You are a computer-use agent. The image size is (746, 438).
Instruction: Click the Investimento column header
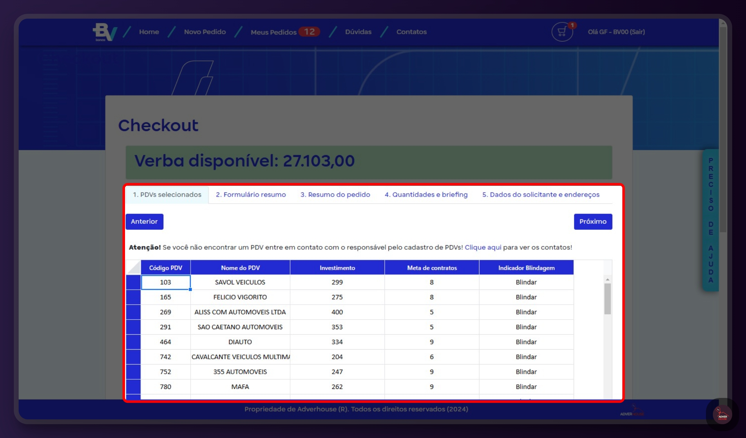337,267
